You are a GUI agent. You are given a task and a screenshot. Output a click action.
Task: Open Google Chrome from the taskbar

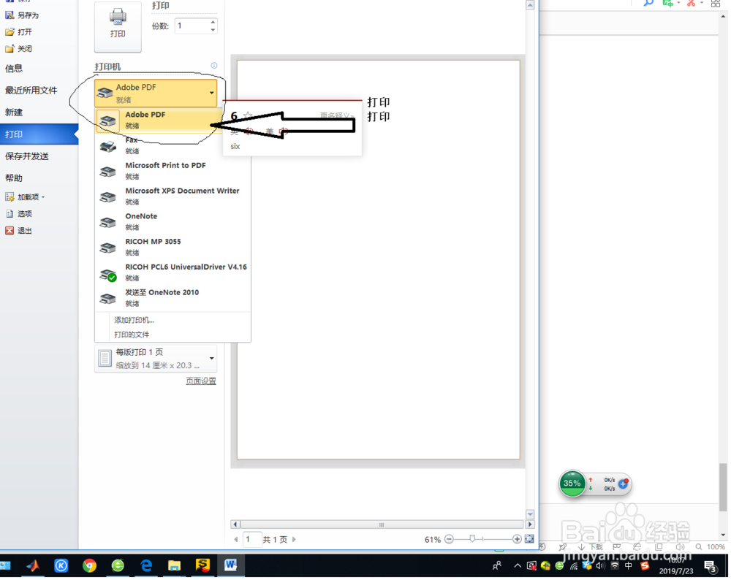[89, 565]
